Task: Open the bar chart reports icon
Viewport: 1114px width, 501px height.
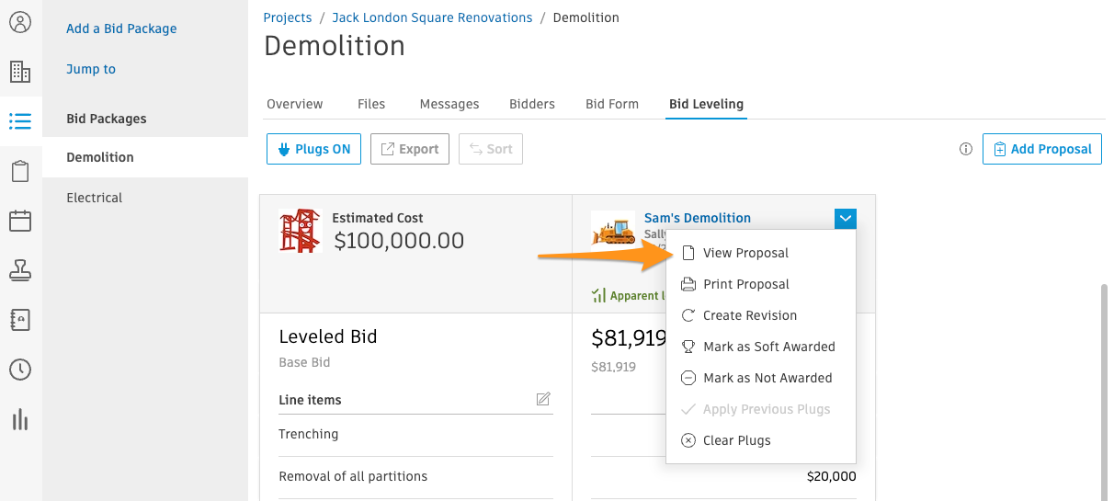Action: pyautogui.click(x=20, y=419)
